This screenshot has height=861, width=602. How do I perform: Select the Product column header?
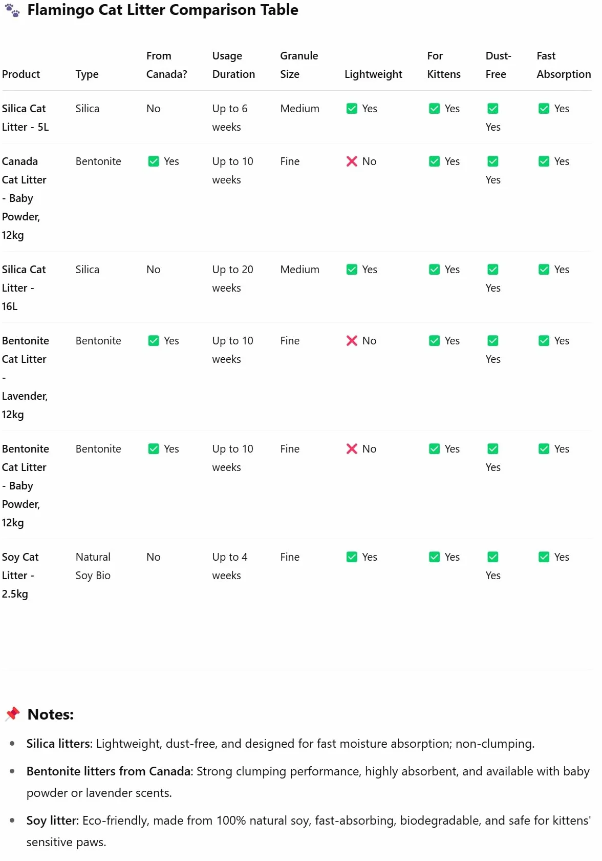tap(21, 74)
